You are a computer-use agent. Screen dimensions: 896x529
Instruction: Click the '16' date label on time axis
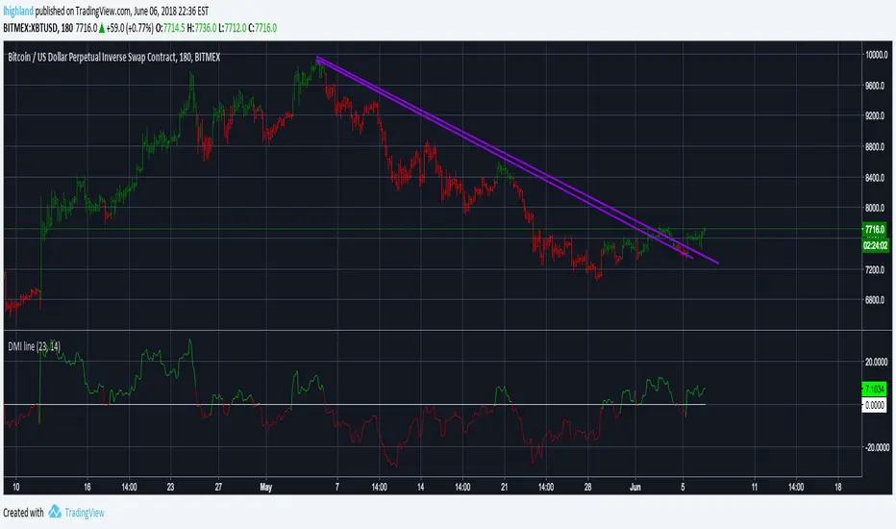[x=87, y=488]
